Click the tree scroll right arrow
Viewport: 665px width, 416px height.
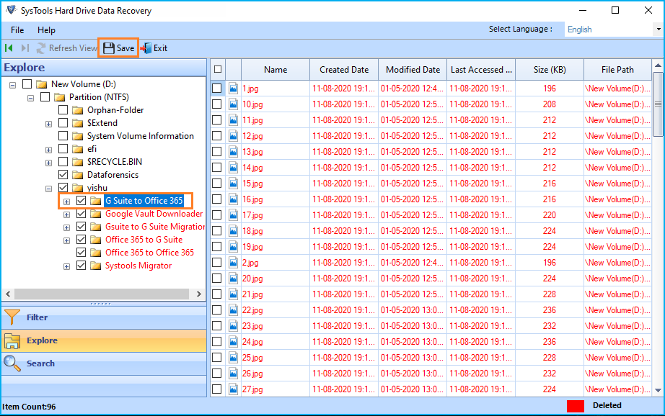(x=199, y=294)
